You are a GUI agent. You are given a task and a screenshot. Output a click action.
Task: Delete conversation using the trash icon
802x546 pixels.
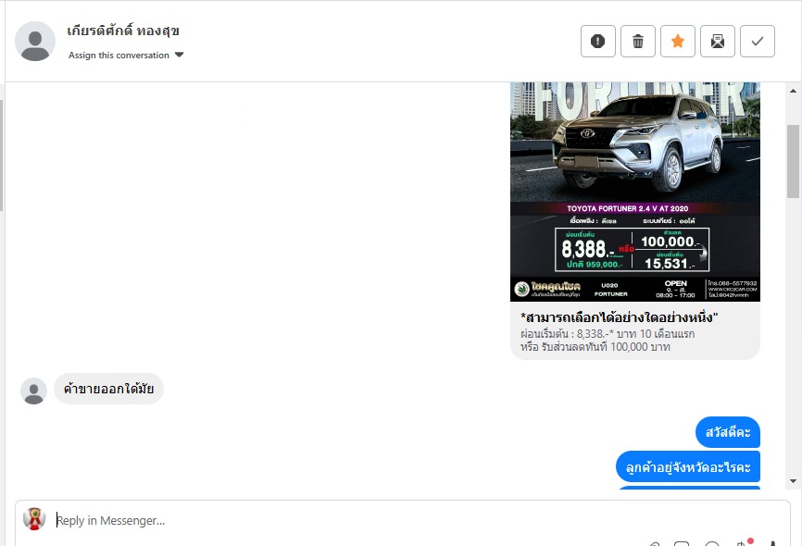click(x=638, y=41)
